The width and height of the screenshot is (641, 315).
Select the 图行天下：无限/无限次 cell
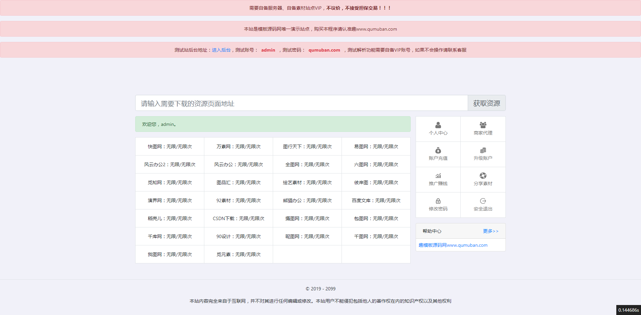(307, 147)
